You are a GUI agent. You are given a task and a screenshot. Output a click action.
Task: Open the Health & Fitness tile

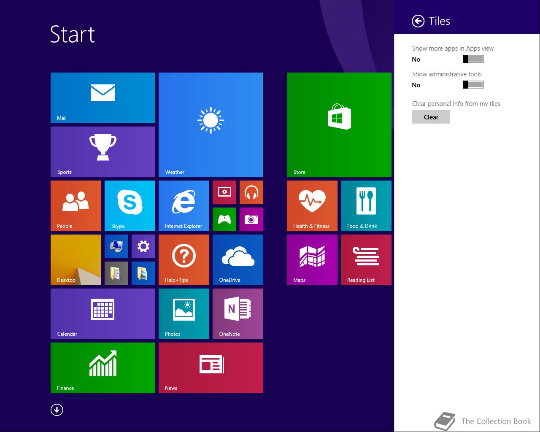(x=312, y=206)
